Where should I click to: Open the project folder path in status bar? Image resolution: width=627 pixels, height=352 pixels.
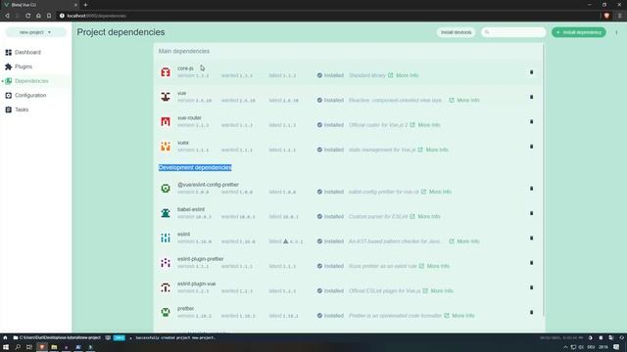pyautogui.click(x=57, y=337)
